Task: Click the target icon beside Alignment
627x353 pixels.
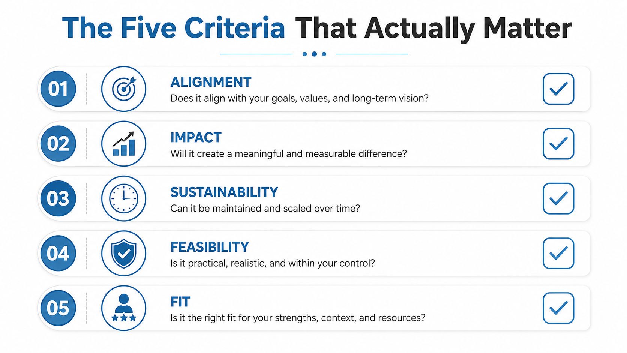Action: (124, 89)
